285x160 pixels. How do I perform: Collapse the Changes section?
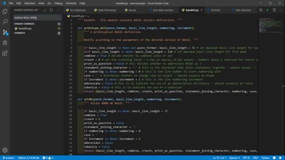click(20, 33)
